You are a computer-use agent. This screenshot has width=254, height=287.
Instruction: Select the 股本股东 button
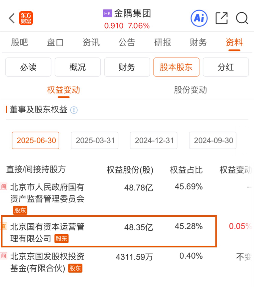point(176,67)
